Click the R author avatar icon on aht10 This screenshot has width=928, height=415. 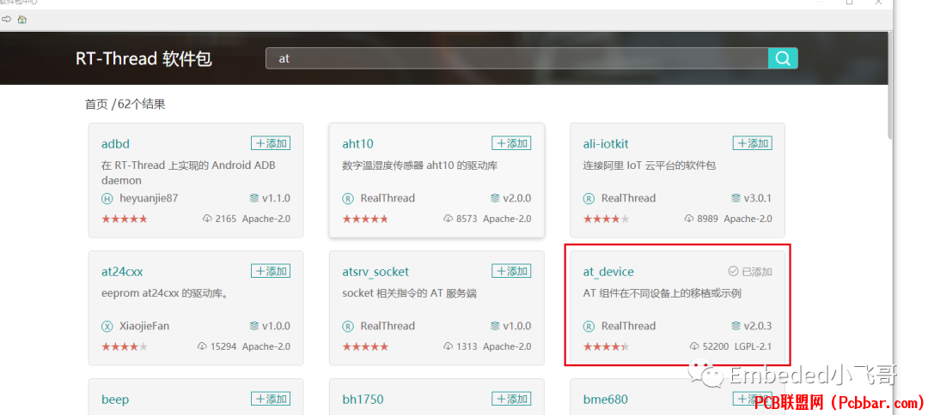pos(348,199)
